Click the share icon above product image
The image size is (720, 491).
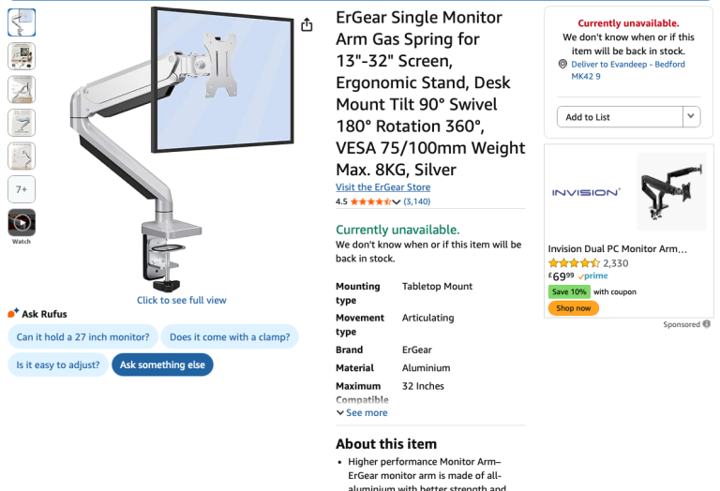[x=307, y=25]
